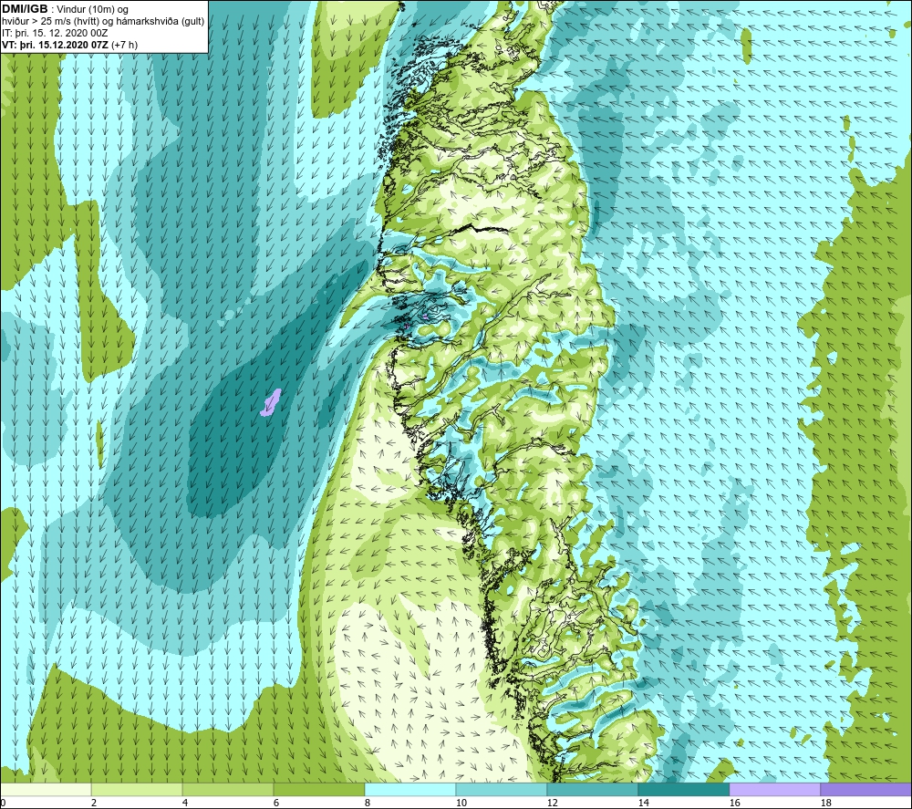Click the scale label "14"
912x809 pixels.
point(643,803)
